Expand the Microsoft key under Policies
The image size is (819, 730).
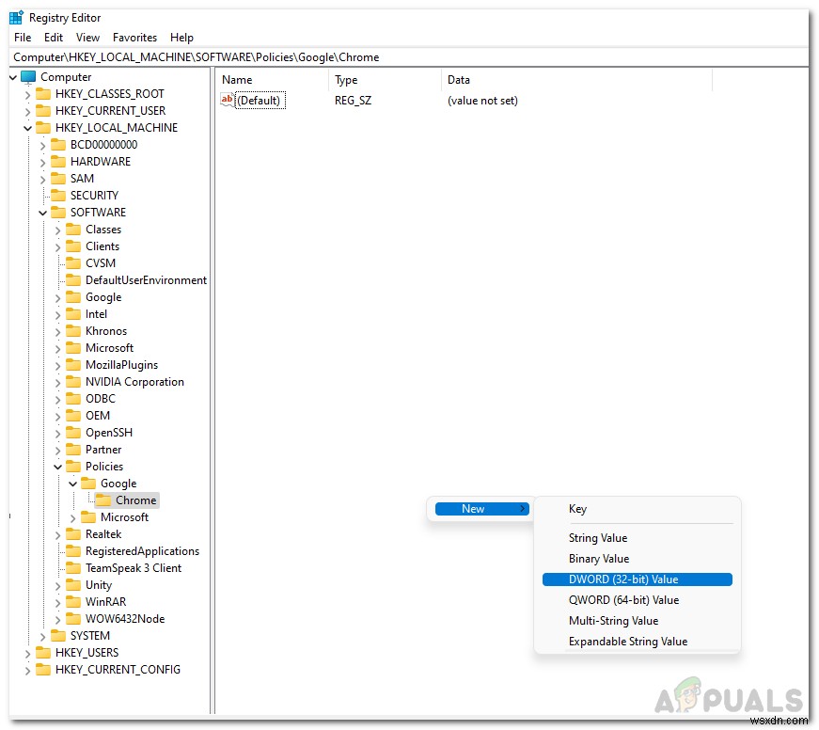click(74, 516)
